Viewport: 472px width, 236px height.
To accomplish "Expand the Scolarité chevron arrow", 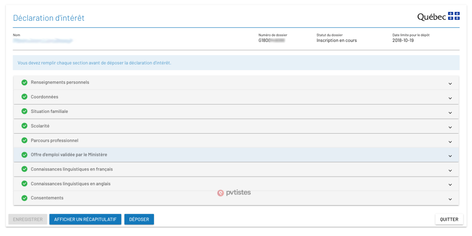I will pos(450,127).
